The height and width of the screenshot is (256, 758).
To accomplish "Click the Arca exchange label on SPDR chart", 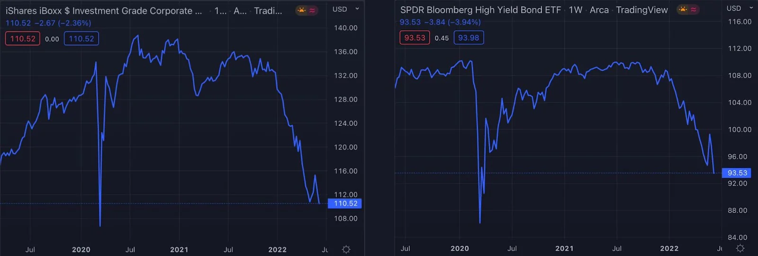I will click(599, 10).
